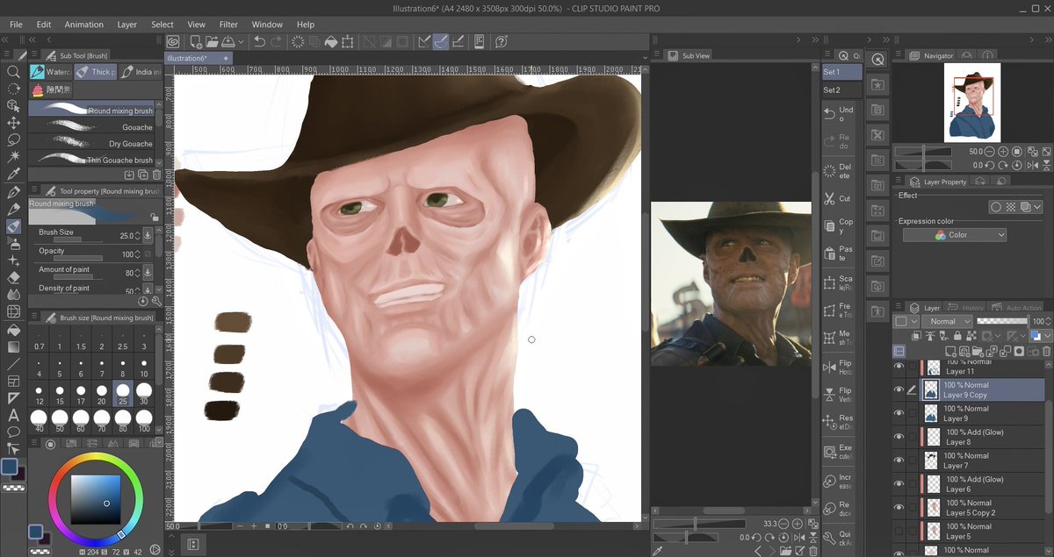Open the File menu
Image resolution: width=1054 pixels, height=557 pixels.
pos(16,25)
